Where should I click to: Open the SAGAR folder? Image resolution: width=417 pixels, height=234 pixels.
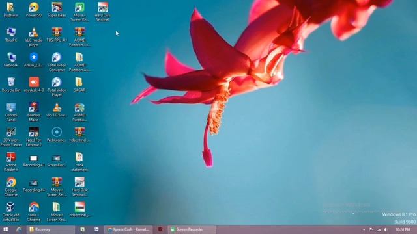click(79, 84)
